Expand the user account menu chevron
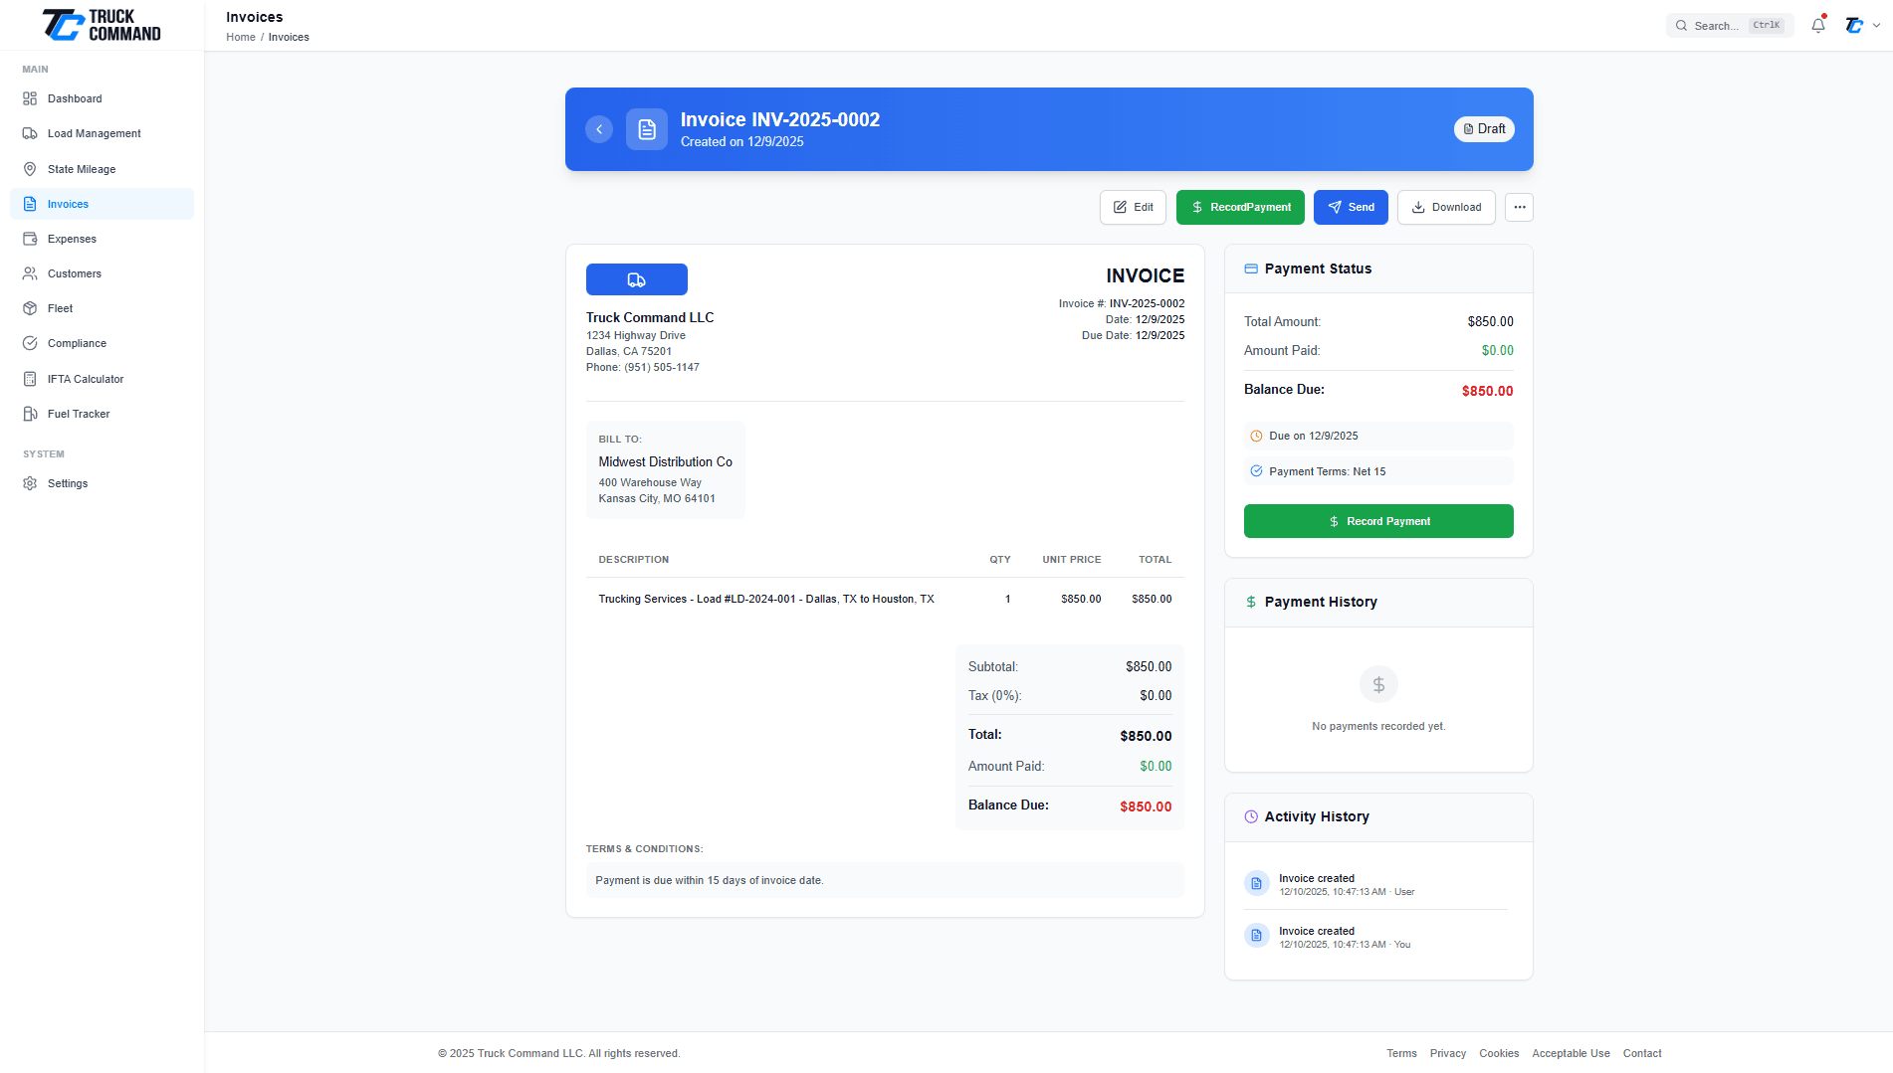This screenshot has width=1893, height=1073. point(1876,25)
